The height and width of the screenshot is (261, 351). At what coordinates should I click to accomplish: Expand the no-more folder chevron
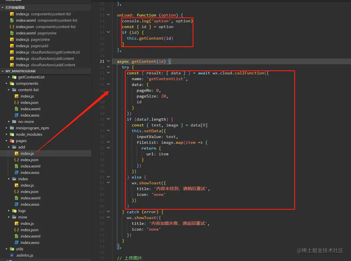click(9, 122)
